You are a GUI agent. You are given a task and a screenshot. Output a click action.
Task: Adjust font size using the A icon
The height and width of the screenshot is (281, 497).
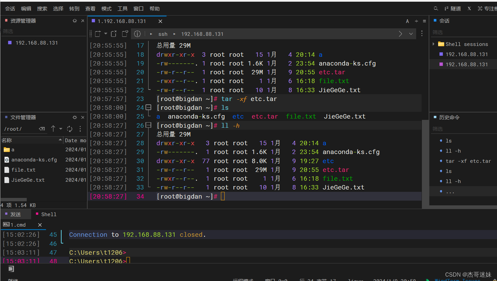(x=407, y=21)
